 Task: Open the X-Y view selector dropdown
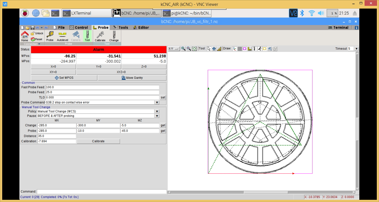point(174,49)
